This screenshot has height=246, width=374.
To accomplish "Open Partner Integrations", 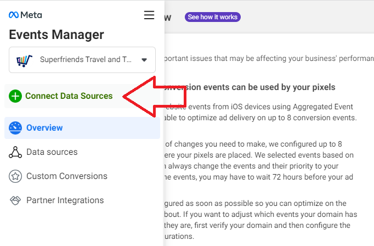I will tap(65, 200).
